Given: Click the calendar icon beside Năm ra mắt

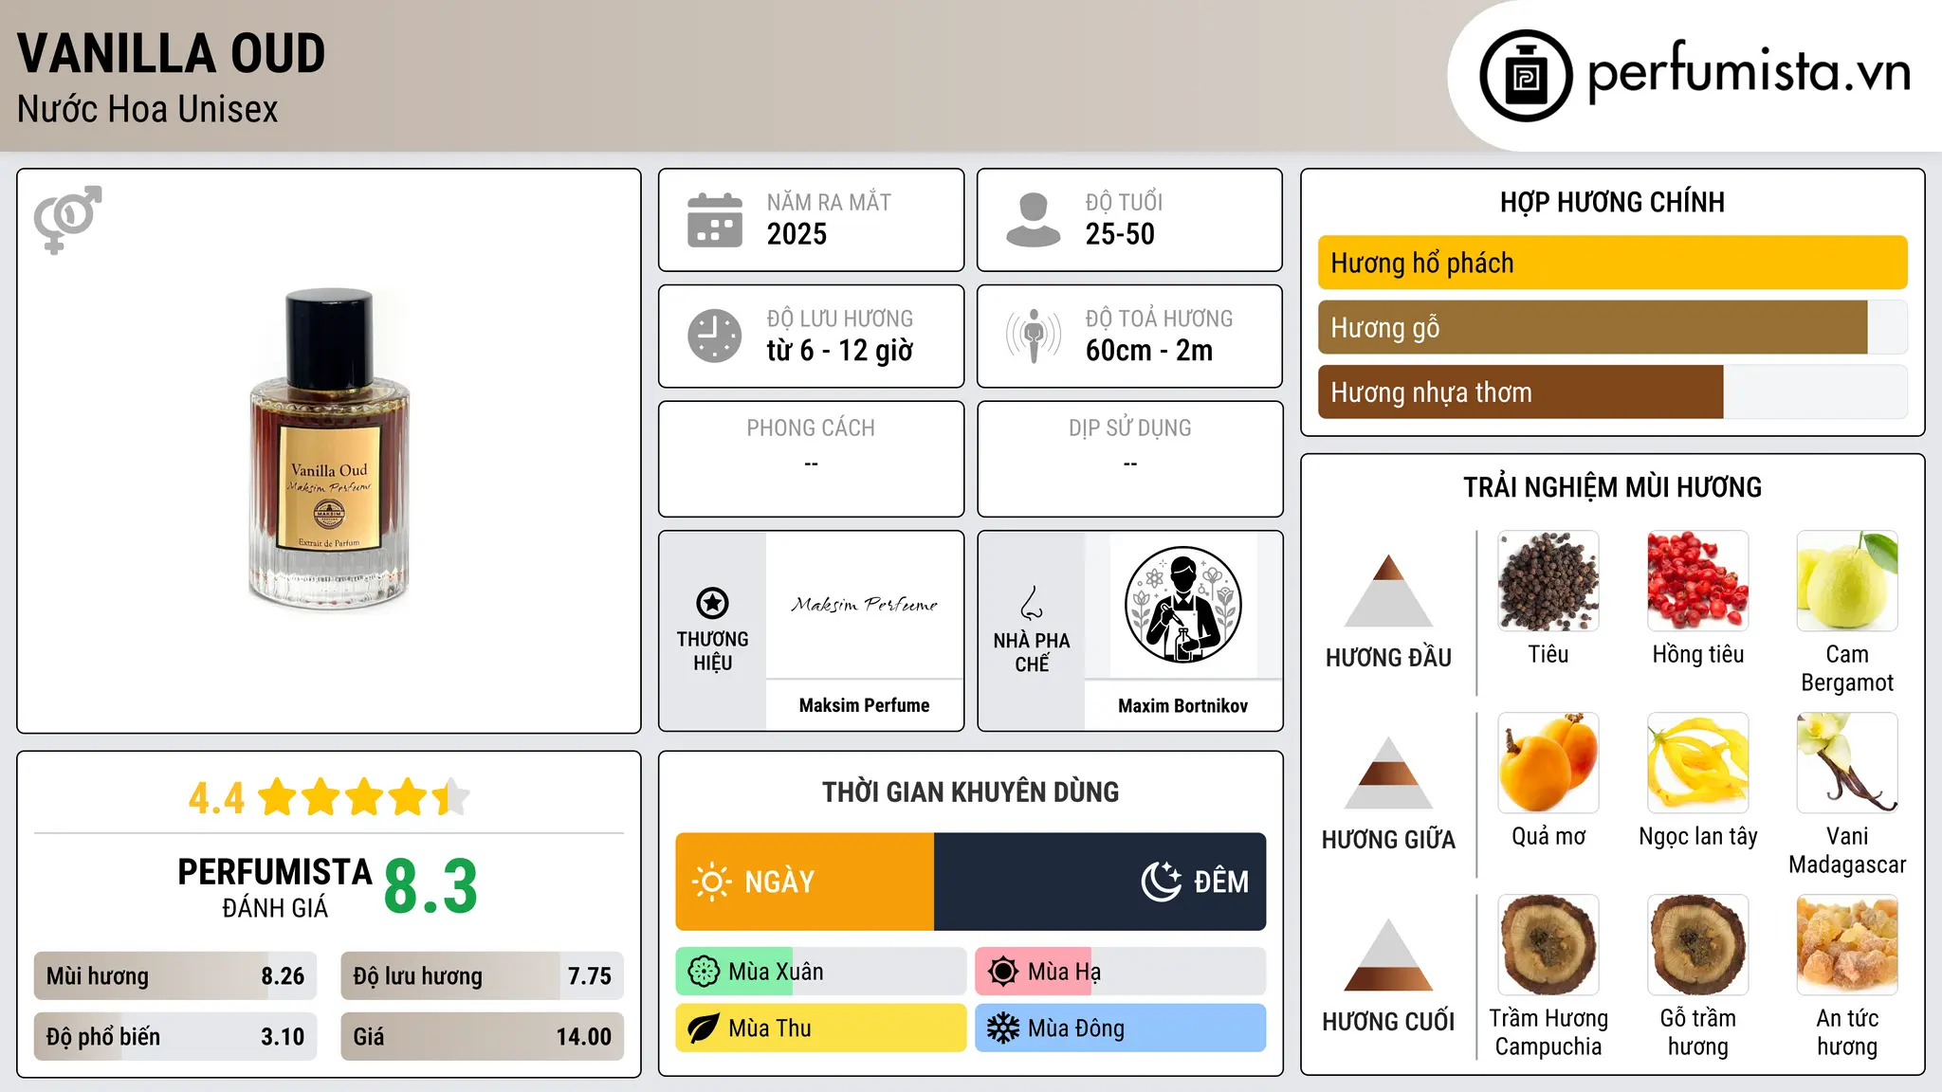Looking at the screenshot, I should coord(715,220).
